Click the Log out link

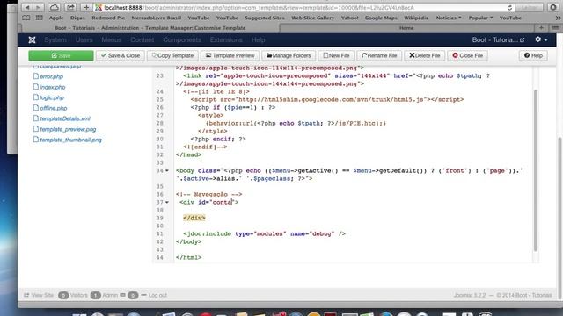coord(157,295)
